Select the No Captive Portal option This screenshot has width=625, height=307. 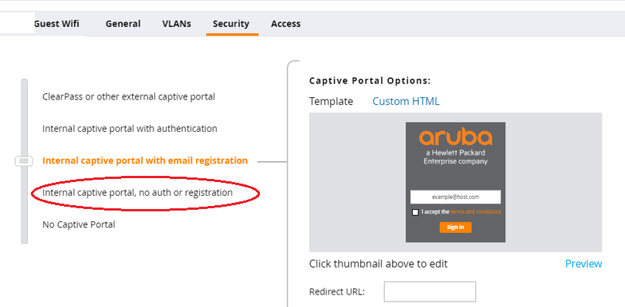click(79, 224)
